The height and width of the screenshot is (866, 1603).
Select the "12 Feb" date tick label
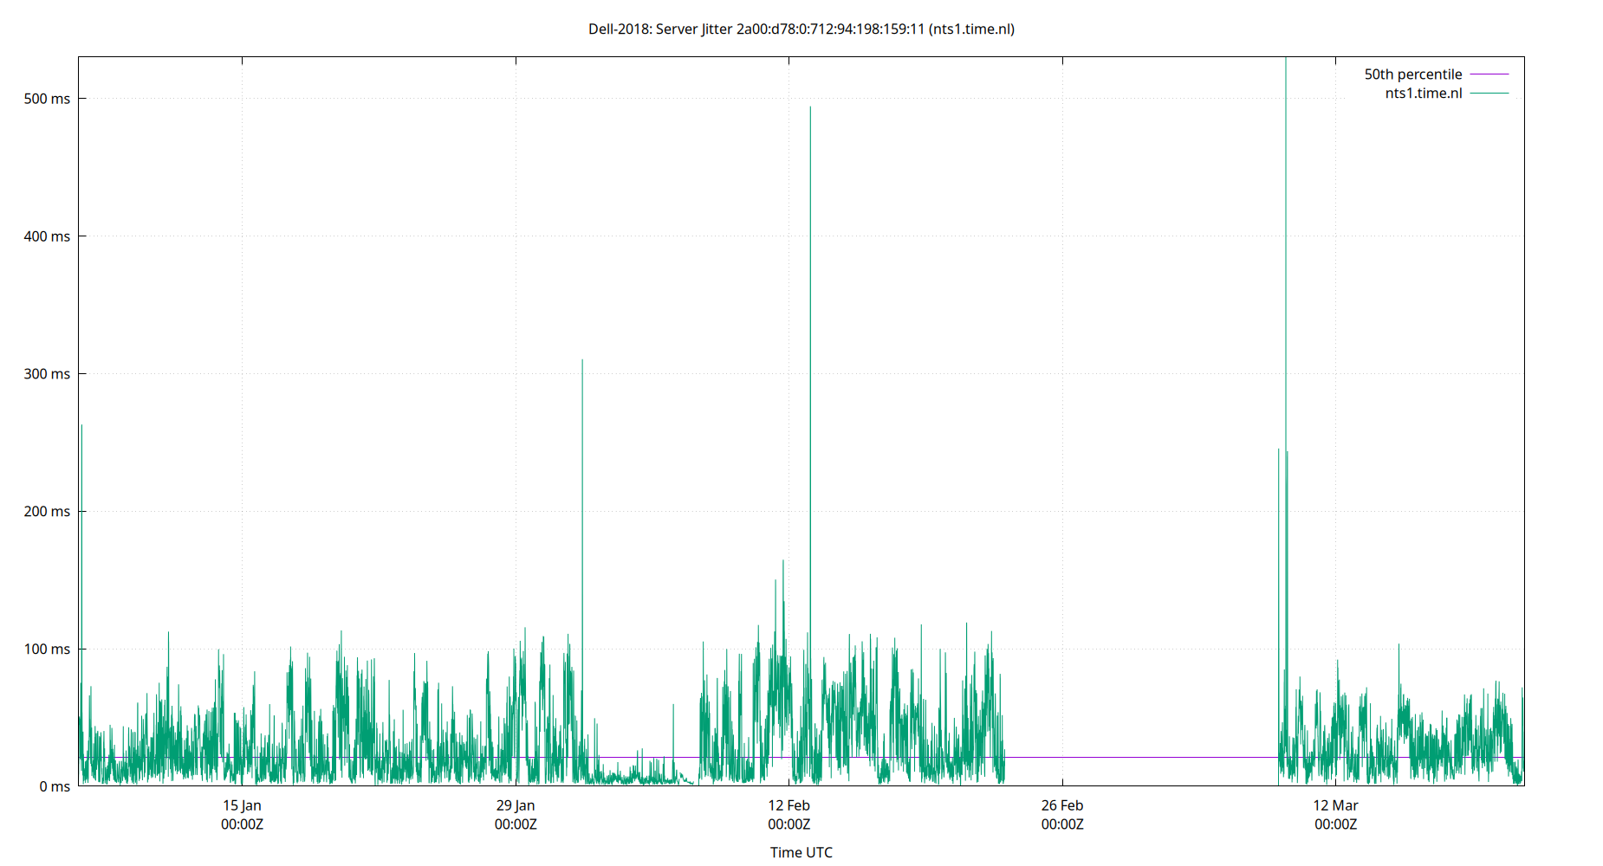point(787,805)
